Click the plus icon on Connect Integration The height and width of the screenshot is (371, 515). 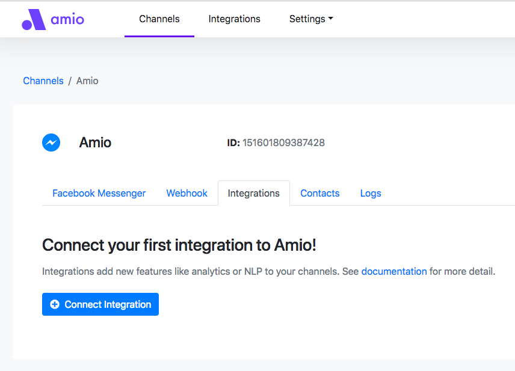coord(55,304)
